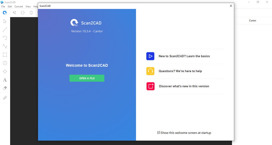The height and width of the screenshot is (145, 272).
Task: Click the Scan2CAD app icon in title bar
Action: pos(2,2)
